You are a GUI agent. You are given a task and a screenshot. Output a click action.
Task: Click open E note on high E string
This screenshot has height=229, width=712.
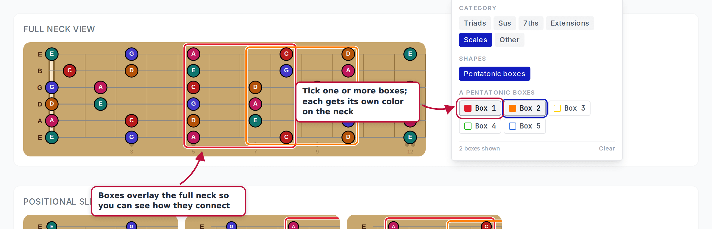point(52,54)
